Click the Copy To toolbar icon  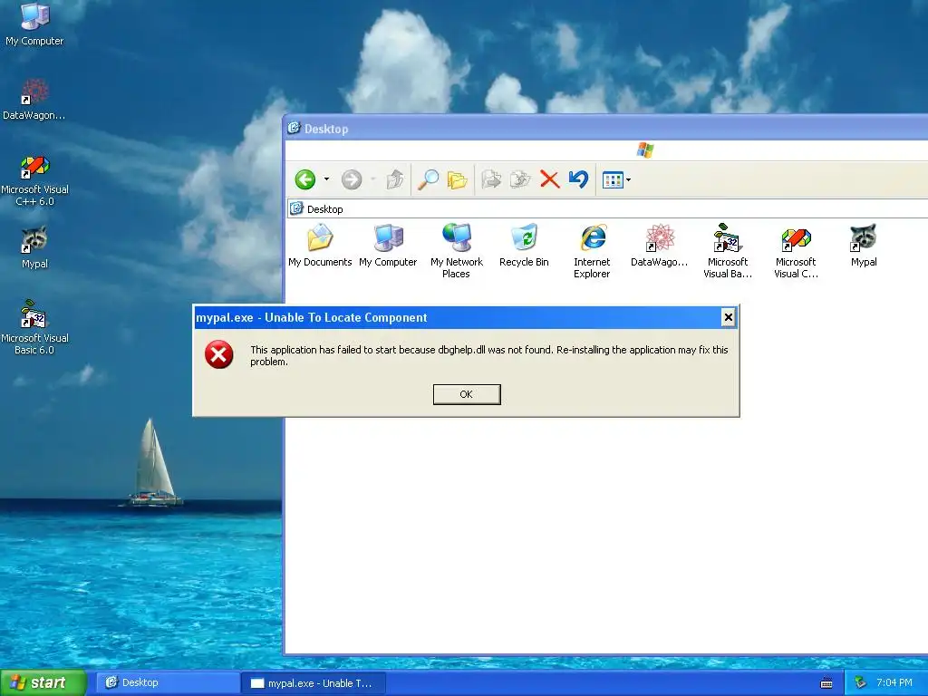[x=520, y=179]
